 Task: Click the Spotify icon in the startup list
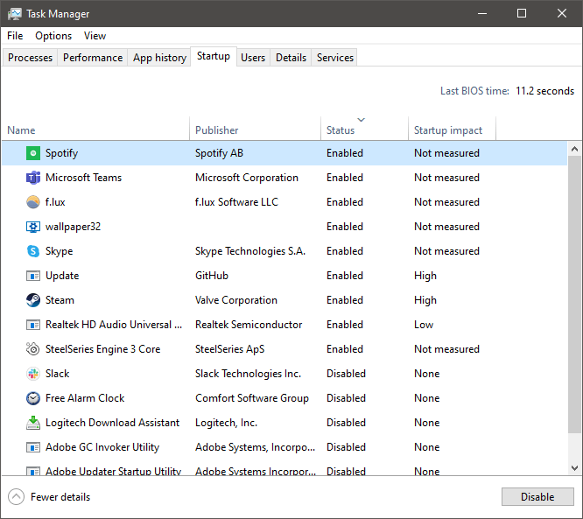click(32, 153)
